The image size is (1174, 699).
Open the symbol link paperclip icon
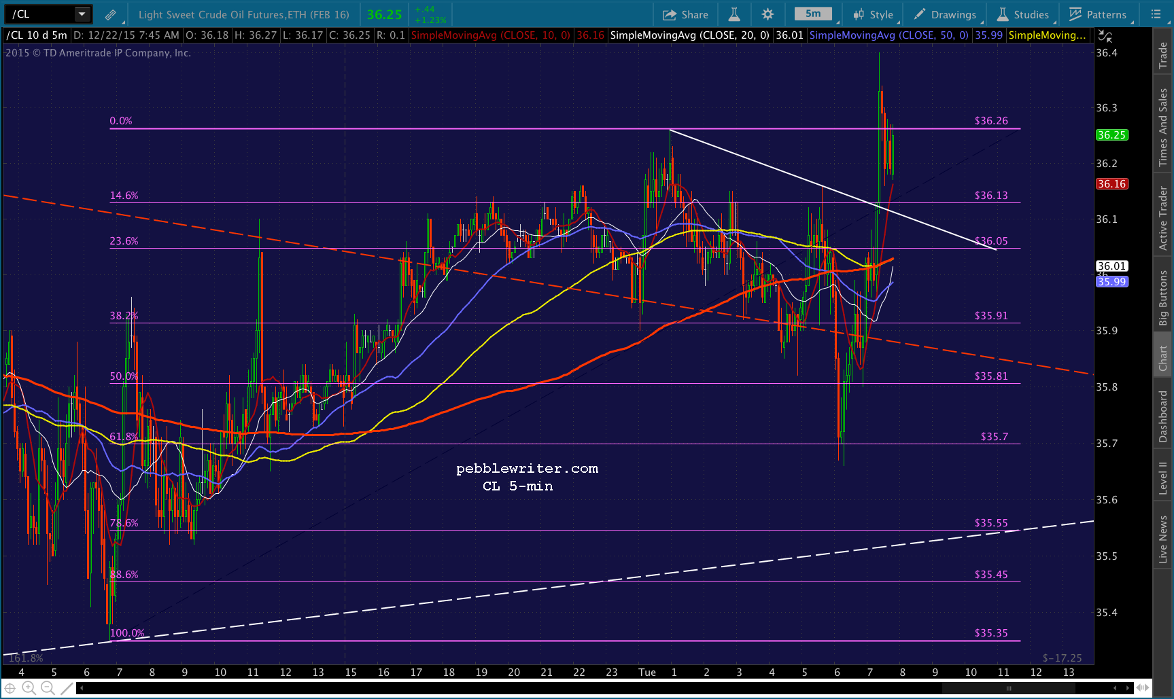coord(110,14)
